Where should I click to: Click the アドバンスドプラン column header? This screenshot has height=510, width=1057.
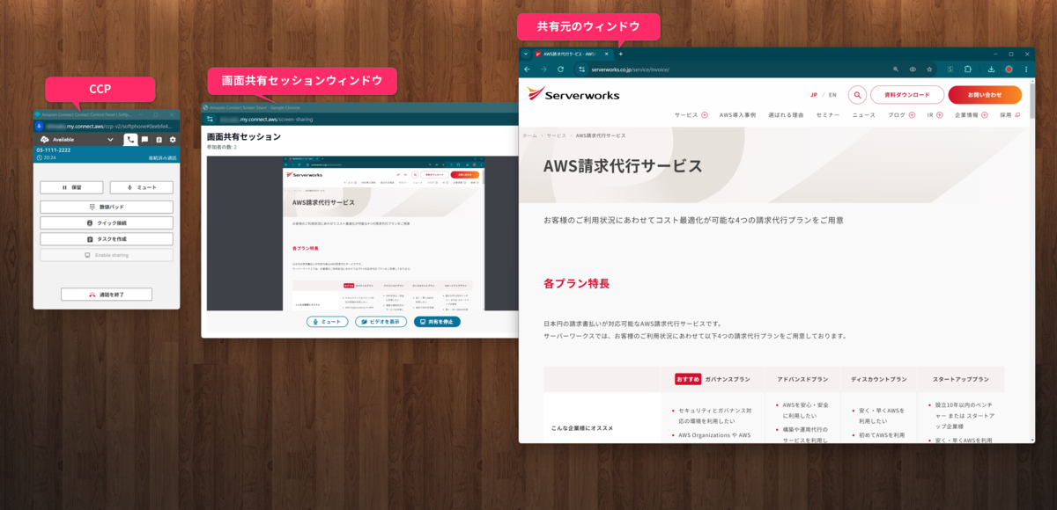pos(802,379)
